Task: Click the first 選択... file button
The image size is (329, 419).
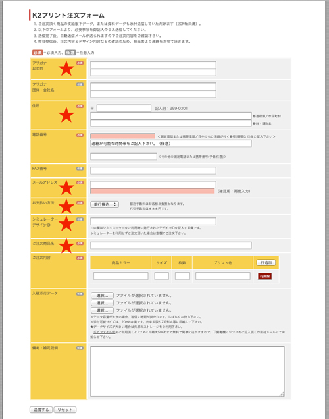Action: (x=102, y=296)
